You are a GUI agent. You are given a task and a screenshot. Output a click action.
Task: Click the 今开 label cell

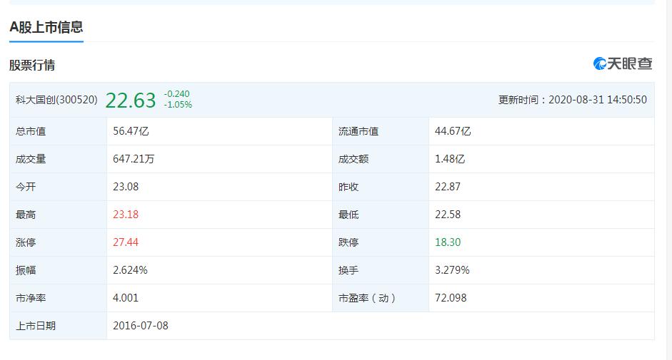pos(59,187)
